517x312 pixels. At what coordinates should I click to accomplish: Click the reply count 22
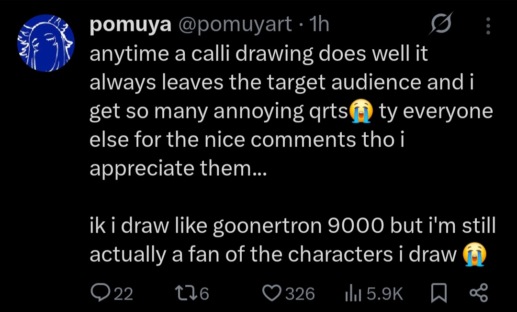[x=123, y=294]
